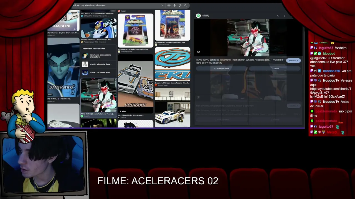Open the large preview image of Shirako
The height and width of the screenshot is (199, 355).
click(x=248, y=38)
